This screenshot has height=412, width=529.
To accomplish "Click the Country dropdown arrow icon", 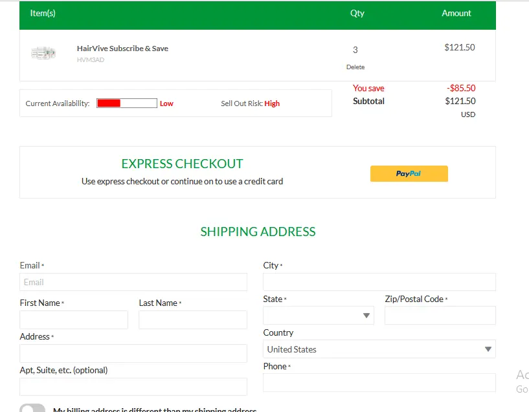I will 488,349.
